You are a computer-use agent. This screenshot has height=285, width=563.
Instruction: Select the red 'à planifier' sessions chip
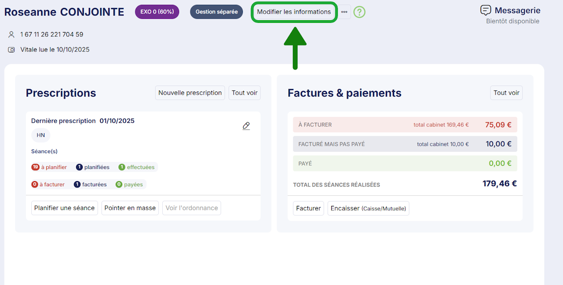click(49, 167)
